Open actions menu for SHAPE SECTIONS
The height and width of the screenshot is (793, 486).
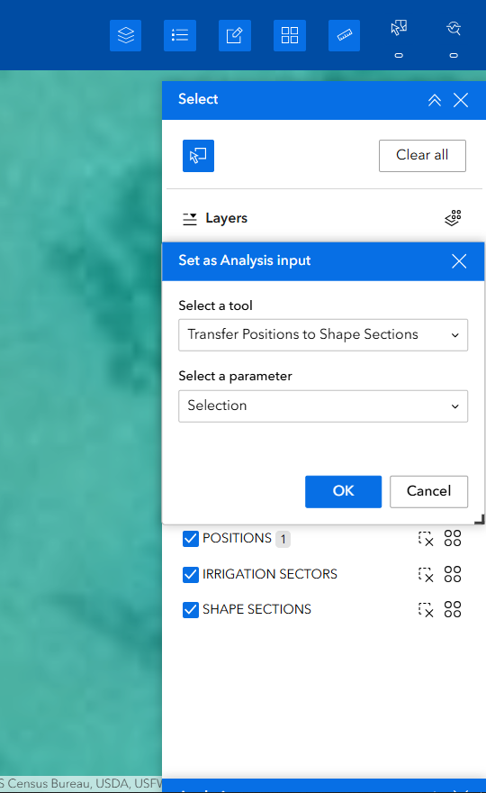(453, 609)
